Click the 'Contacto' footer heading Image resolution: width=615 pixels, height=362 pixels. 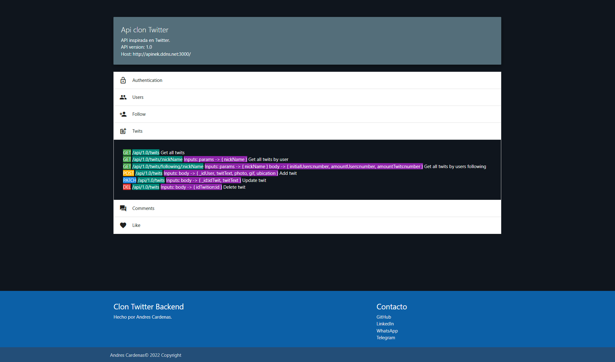pyautogui.click(x=392, y=307)
